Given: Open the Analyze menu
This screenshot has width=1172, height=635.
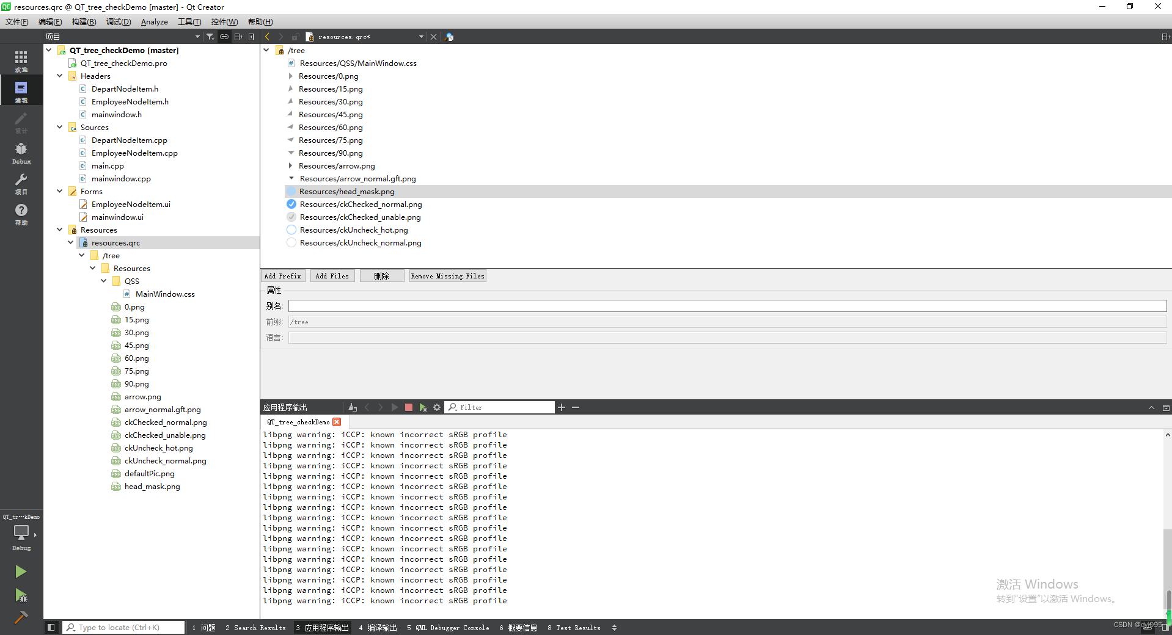Looking at the screenshot, I should click(155, 22).
